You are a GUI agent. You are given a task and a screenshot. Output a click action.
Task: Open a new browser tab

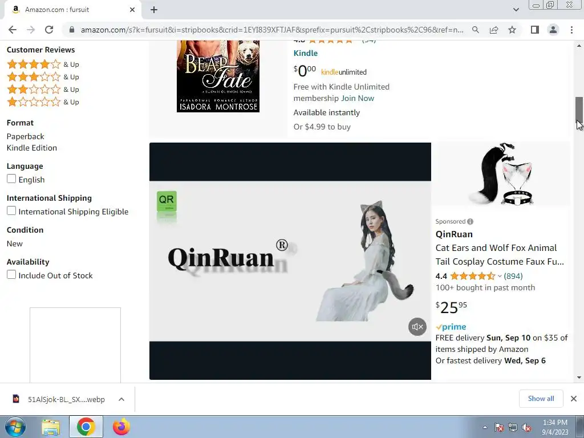pos(154,10)
